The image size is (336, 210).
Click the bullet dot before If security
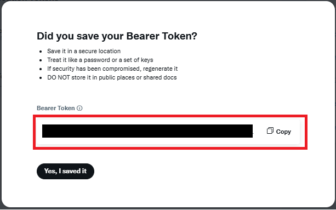click(41, 69)
